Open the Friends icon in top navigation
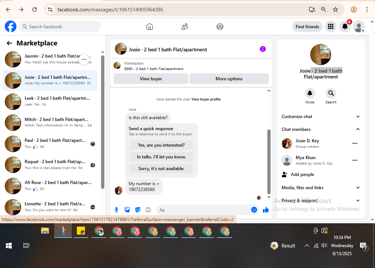This screenshot has width=375, height=268. click(185, 27)
